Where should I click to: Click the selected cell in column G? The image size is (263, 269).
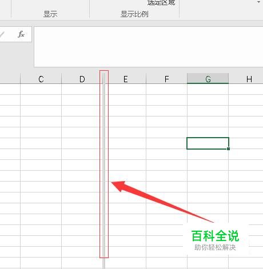208,143
